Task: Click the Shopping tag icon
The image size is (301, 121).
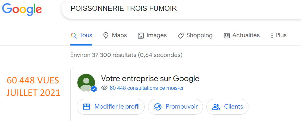Action: point(181,36)
